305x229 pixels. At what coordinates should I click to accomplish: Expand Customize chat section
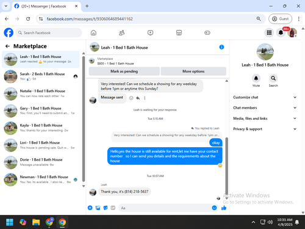click(265, 97)
